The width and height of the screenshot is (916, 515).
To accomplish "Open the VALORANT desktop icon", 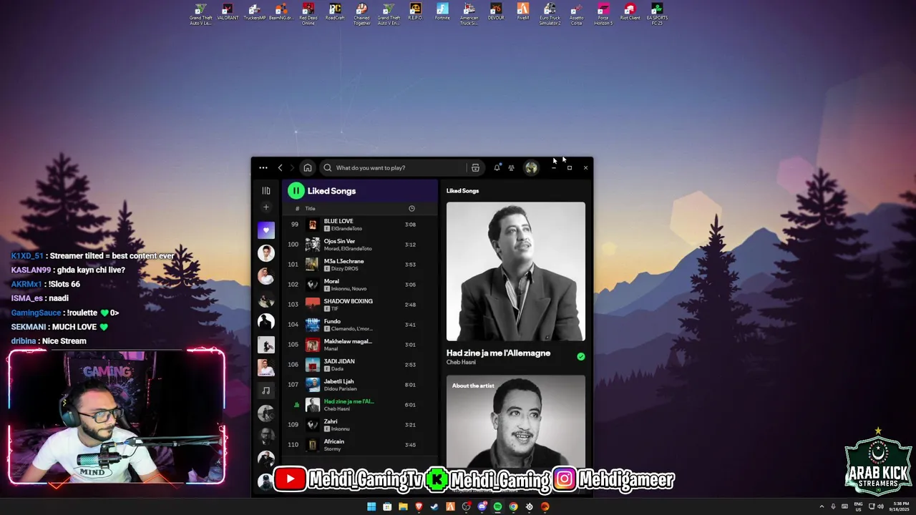I will (x=228, y=13).
